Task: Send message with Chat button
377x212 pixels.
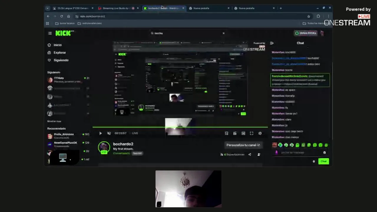Action: (x=323, y=161)
